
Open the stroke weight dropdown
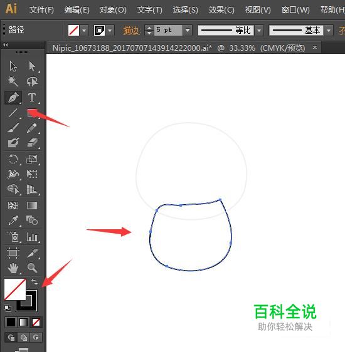coord(188,30)
